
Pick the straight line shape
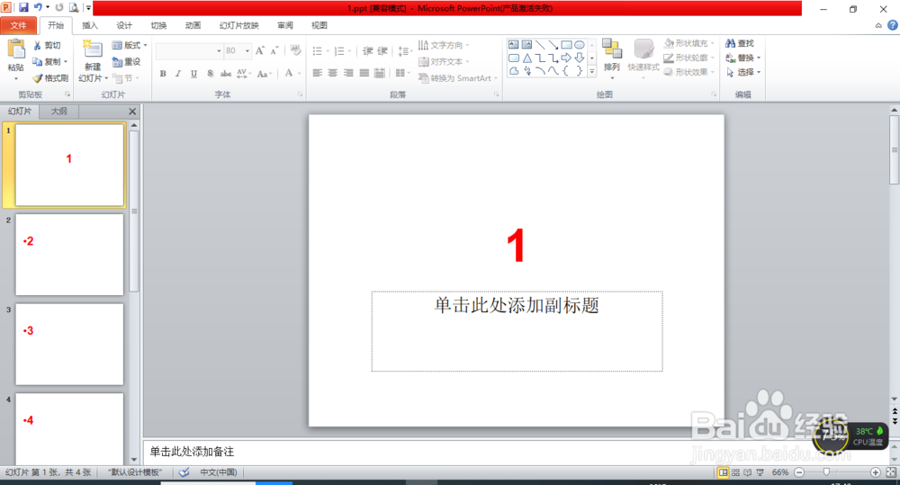[540, 45]
